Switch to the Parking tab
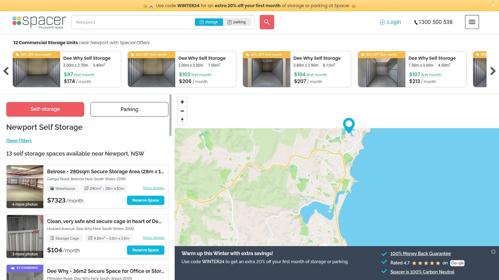Screen dimensions: 499x280 [x=129, y=109]
